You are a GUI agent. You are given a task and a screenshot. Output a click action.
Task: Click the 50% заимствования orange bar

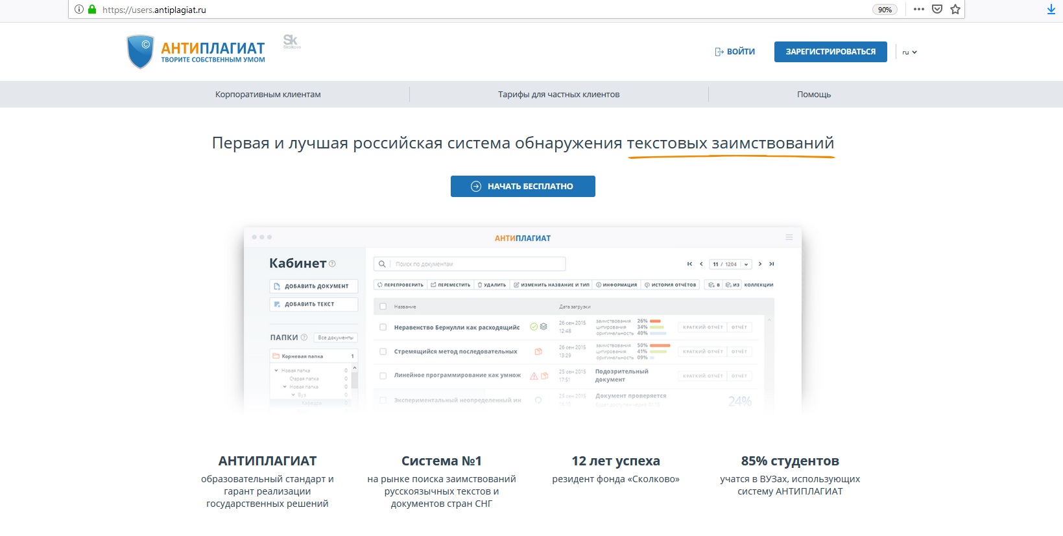click(x=660, y=345)
